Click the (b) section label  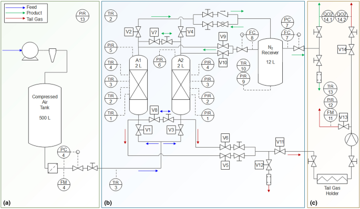tap(108, 203)
